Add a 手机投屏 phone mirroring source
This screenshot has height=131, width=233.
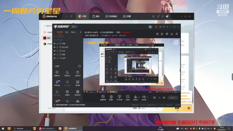tap(119, 98)
